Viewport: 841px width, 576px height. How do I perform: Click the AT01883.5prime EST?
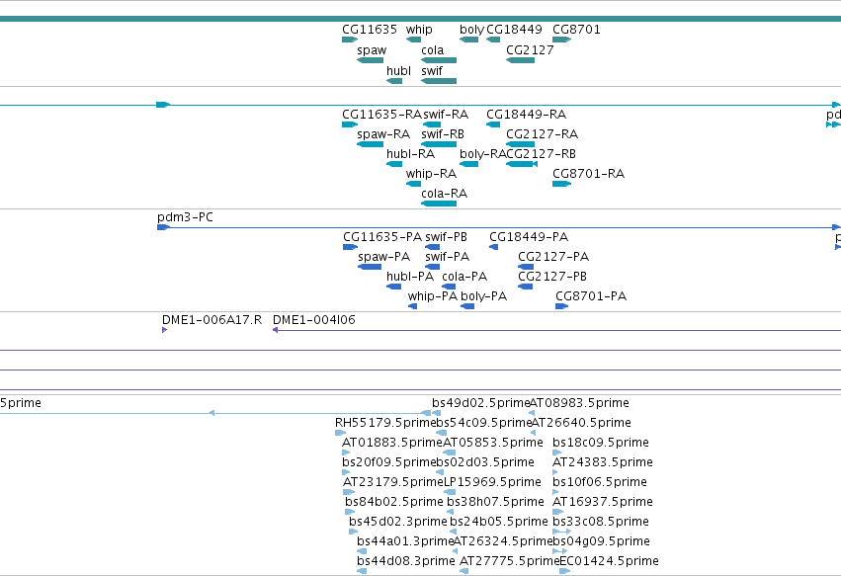(346, 453)
